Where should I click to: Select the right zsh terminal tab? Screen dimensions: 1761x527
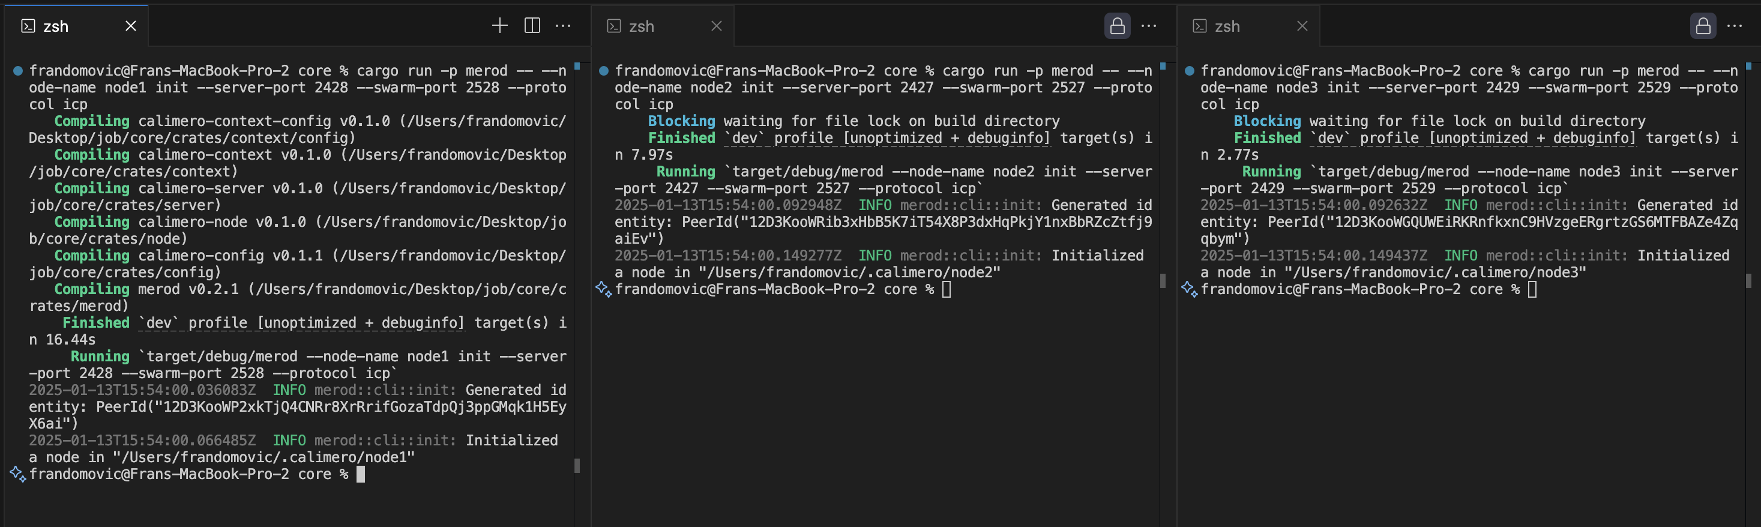click(1248, 26)
